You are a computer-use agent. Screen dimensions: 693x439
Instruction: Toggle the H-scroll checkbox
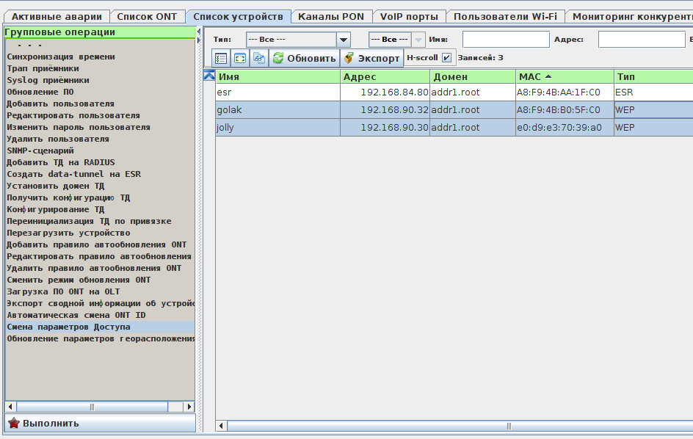pos(447,58)
